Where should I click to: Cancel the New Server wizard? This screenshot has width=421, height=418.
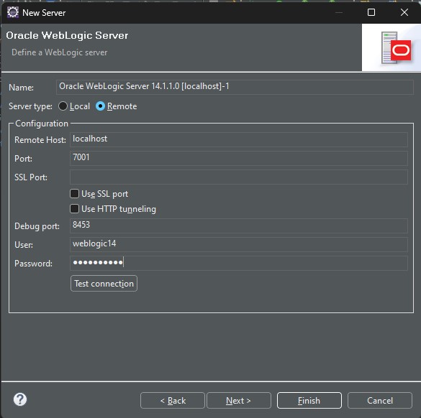point(380,401)
